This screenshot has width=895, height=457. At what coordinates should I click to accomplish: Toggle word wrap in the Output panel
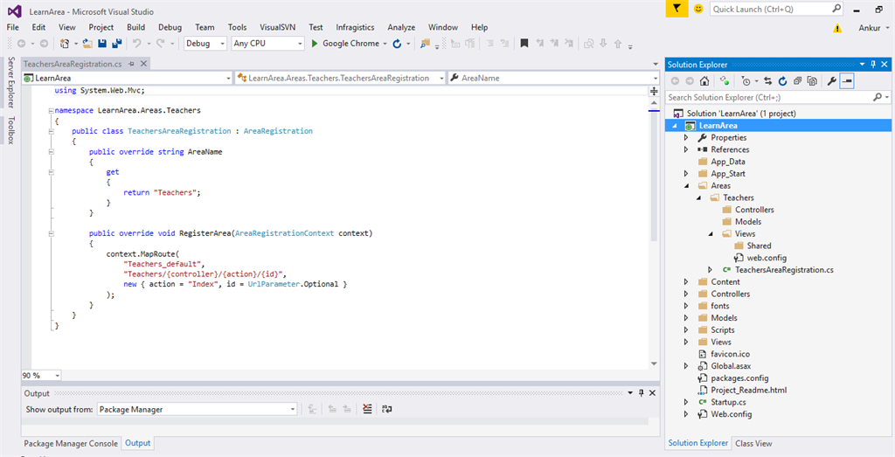387,409
